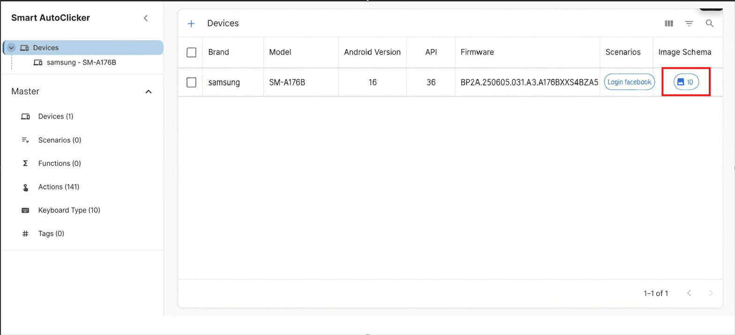Click the Devices table title

click(x=223, y=23)
